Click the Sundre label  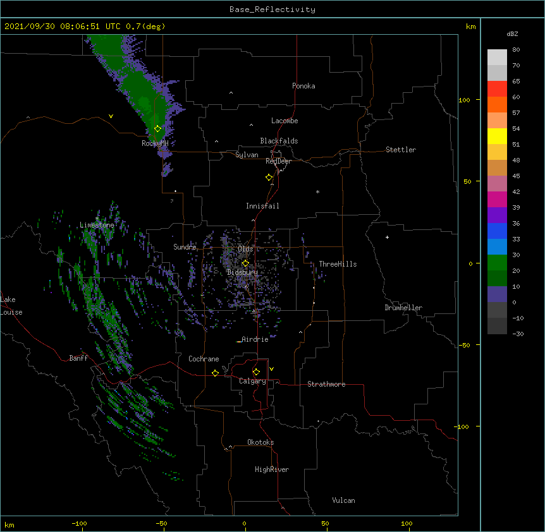pos(185,247)
